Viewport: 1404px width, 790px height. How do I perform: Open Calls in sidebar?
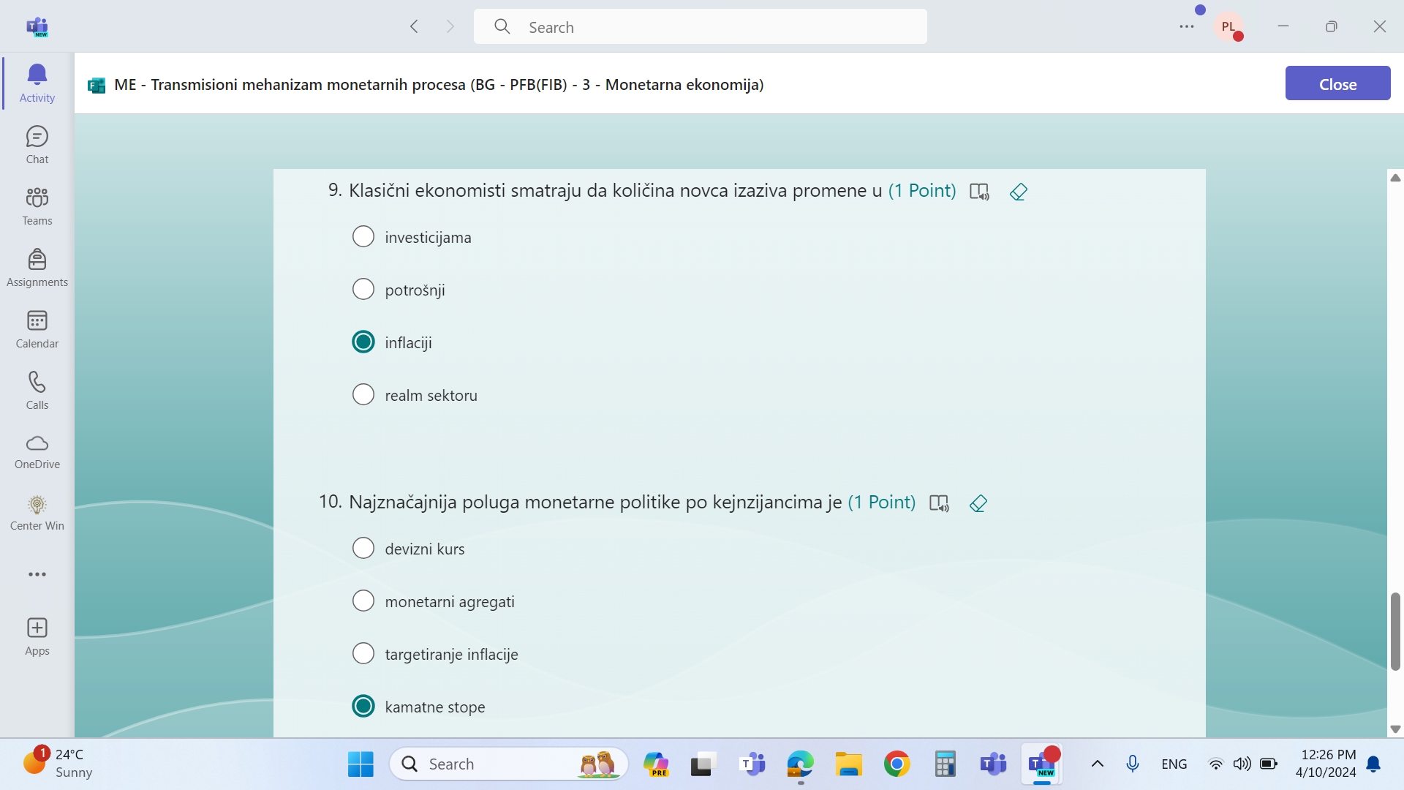(x=37, y=391)
